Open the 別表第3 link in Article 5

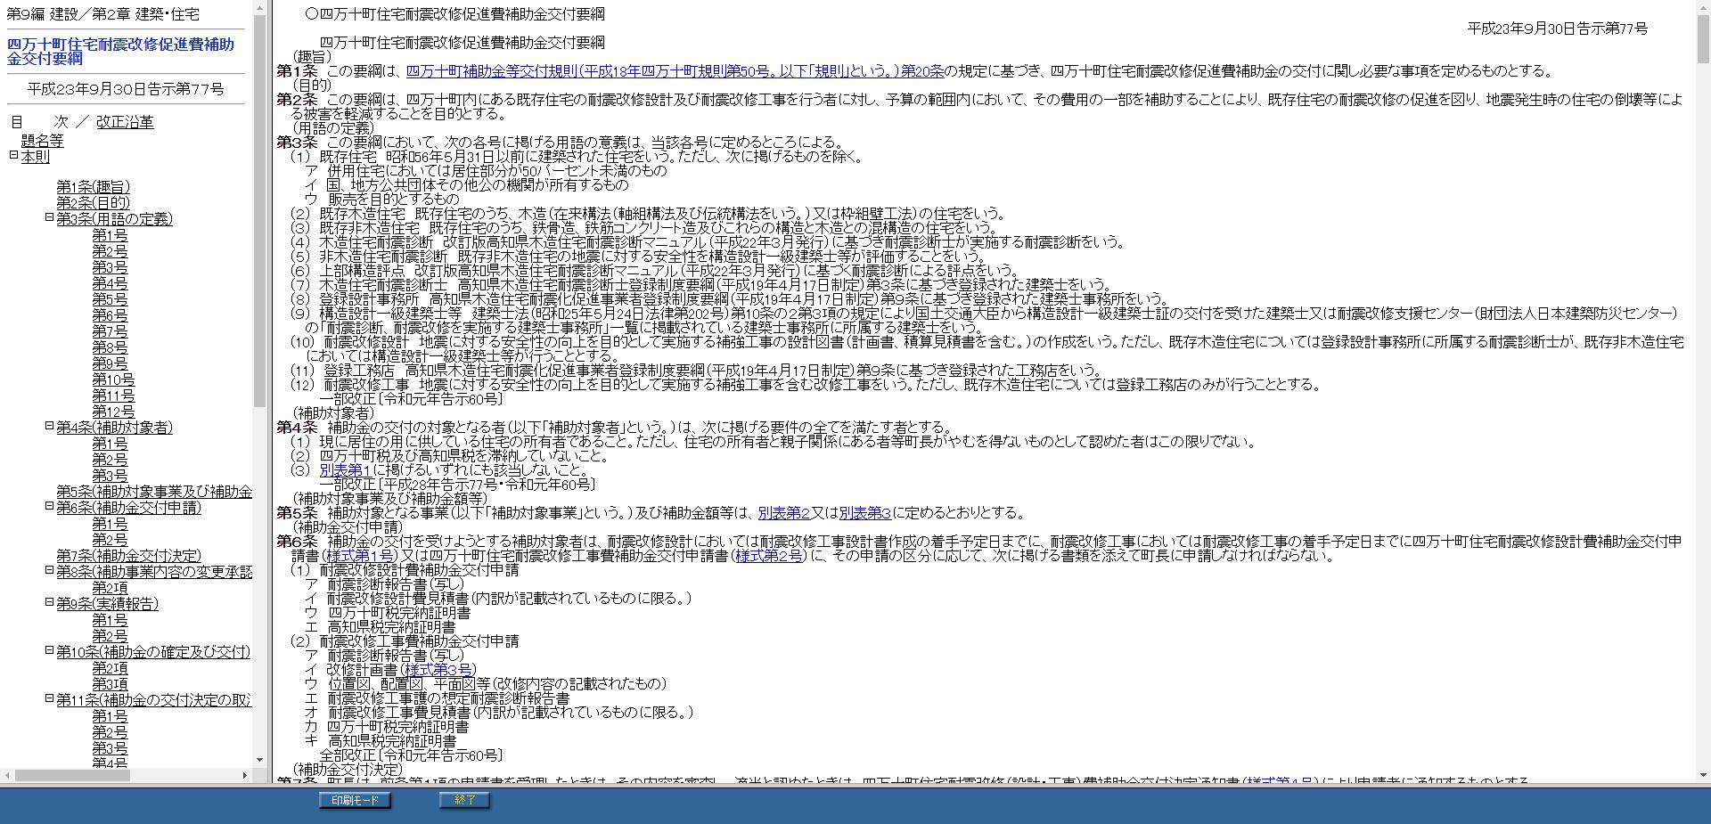coord(864,513)
